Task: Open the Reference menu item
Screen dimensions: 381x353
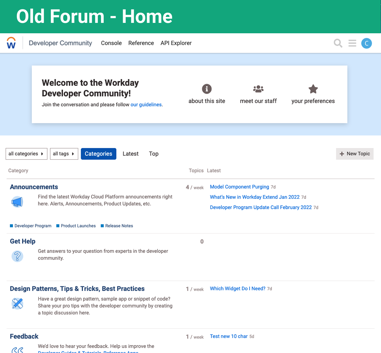Action: coord(141,43)
